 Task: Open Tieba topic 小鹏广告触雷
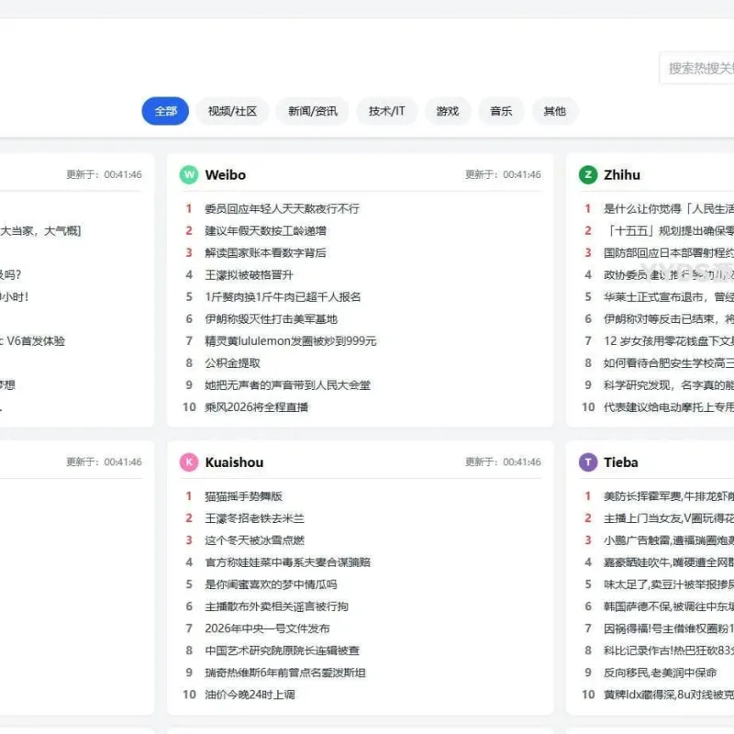tap(669, 540)
